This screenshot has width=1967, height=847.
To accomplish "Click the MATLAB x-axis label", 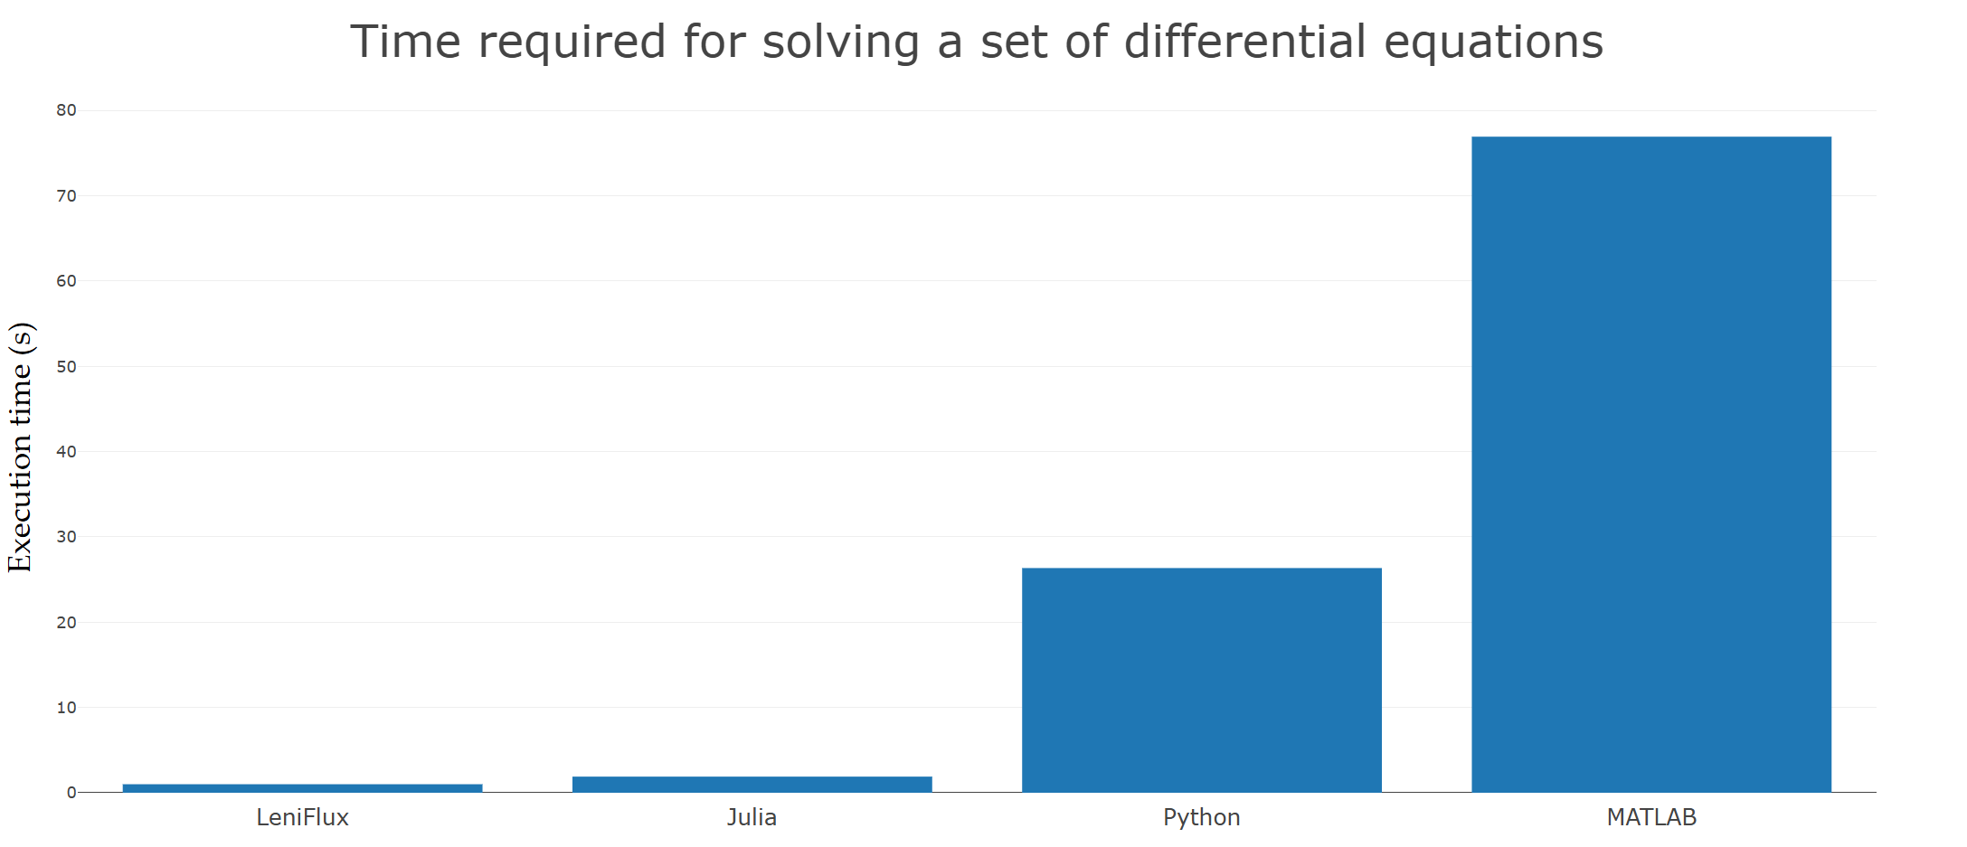I will pos(1650,818).
